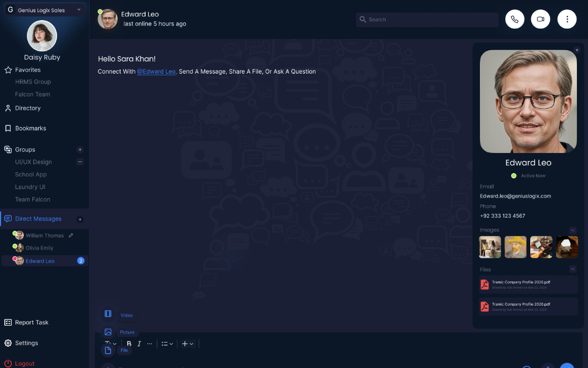Open the HRMS Group favorite
The image size is (588, 368).
coord(33,82)
